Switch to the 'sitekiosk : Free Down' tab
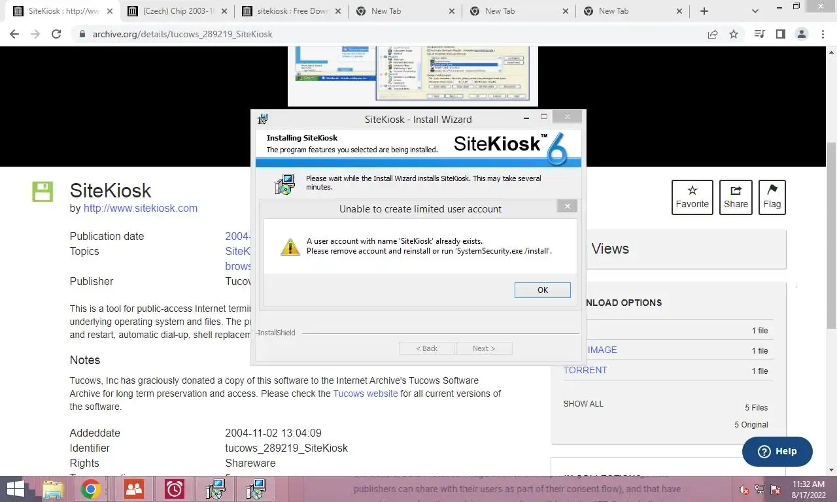 pyautogui.click(x=291, y=11)
